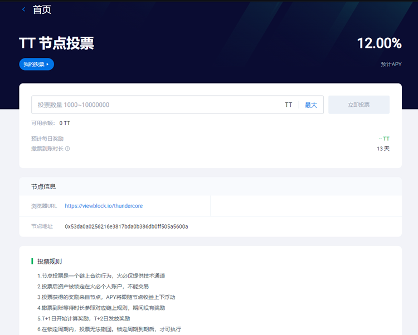Click the 预计每日奖励 label
Image resolution: width=418 pixels, height=335 pixels.
click(47, 139)
